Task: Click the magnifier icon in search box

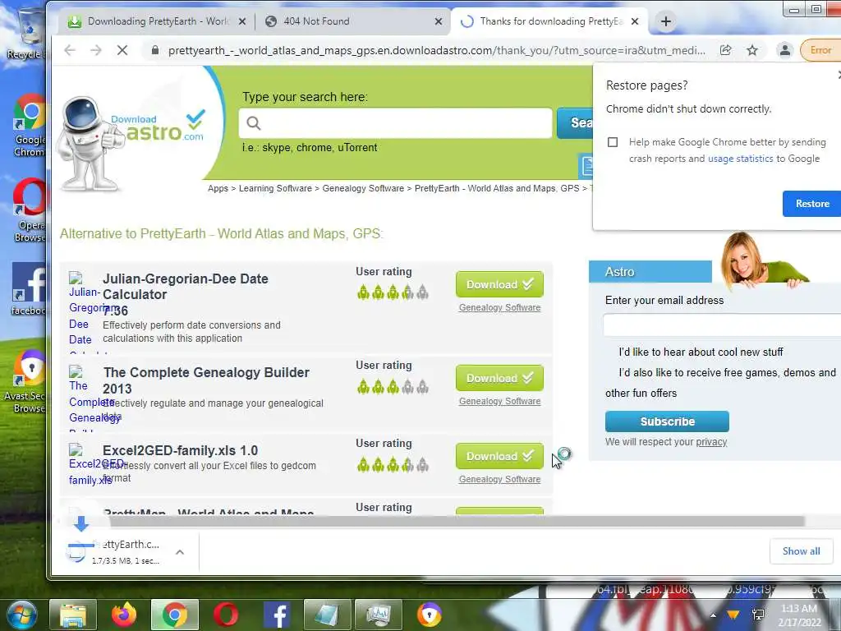Action: coord(254,123)
